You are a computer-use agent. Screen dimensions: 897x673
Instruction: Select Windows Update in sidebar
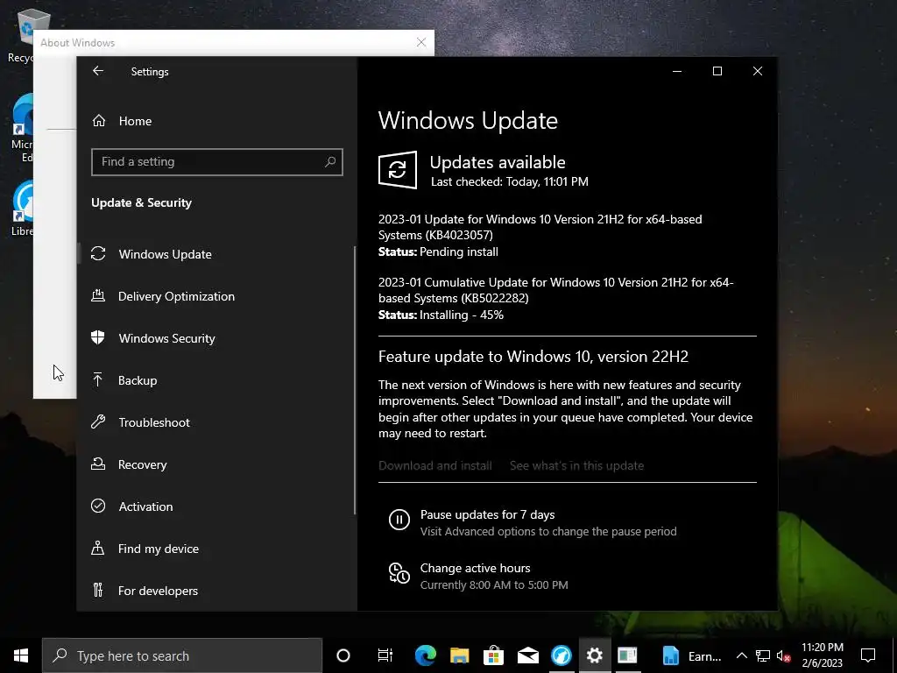coord(165,254)
